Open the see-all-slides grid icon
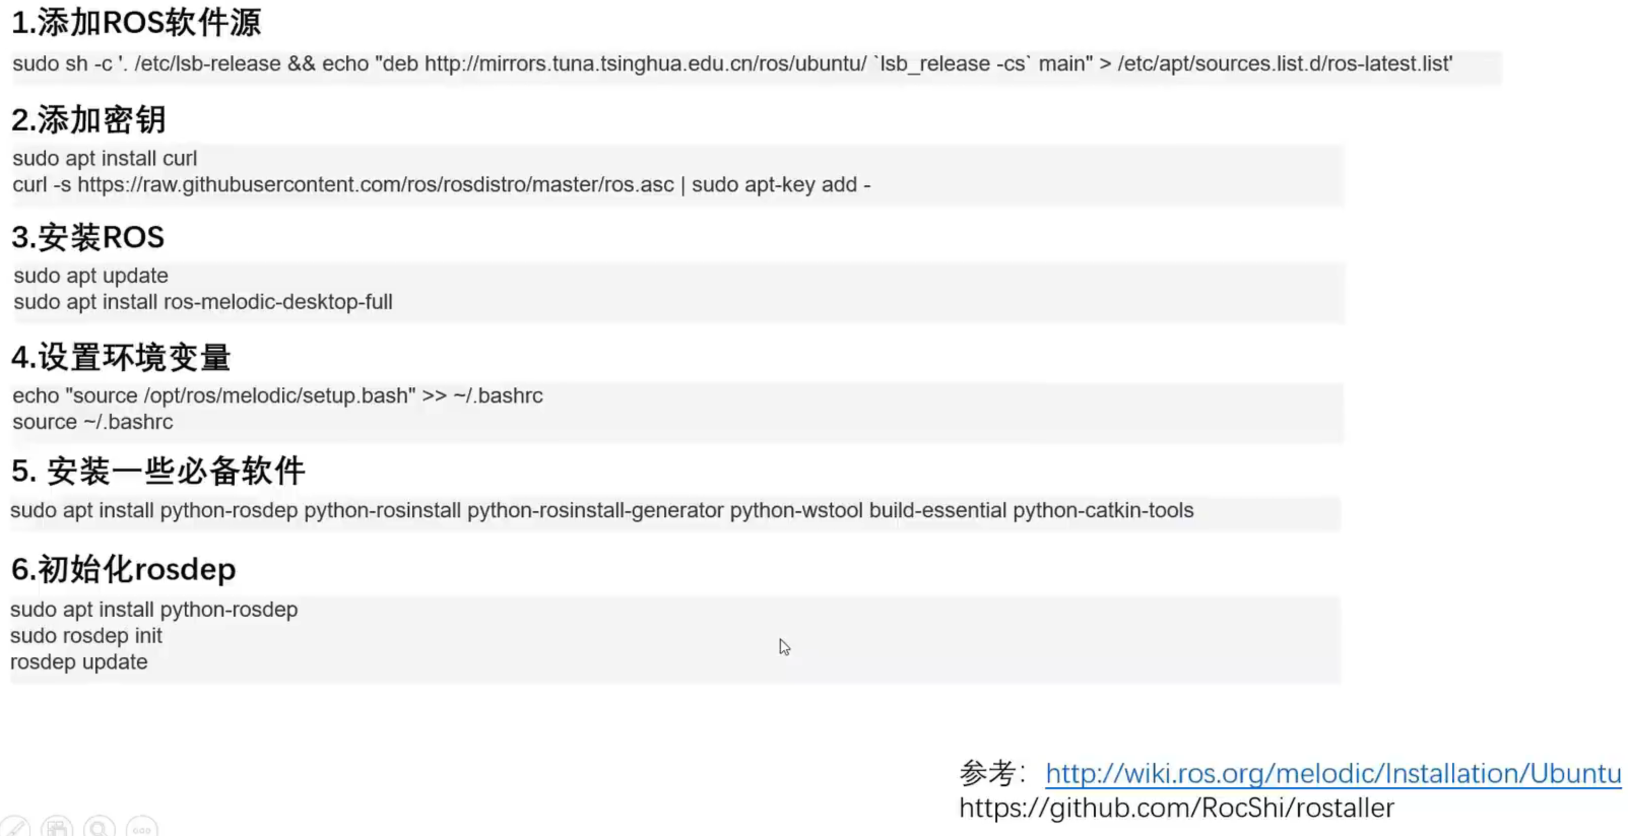Image resolution: width=1628 pixels, height=836 pixels. click(x=57, y=827)
